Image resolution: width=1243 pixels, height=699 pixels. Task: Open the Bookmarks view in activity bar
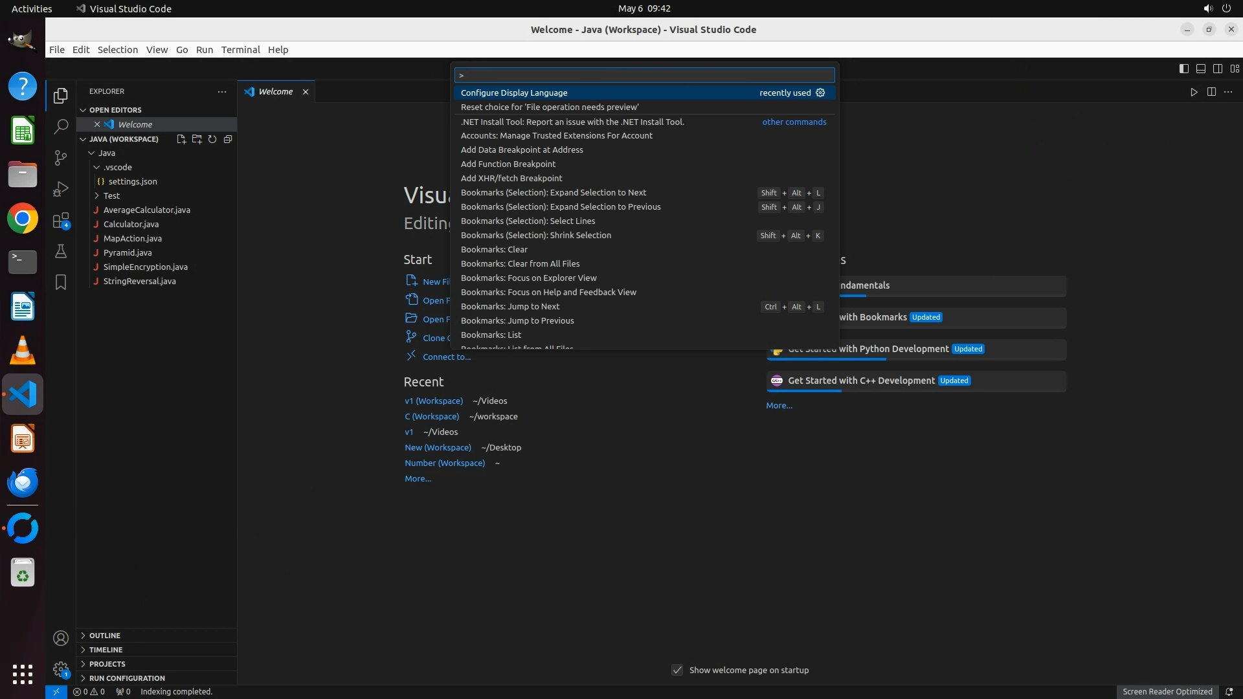pyautogui.click(x=61, y=282)
